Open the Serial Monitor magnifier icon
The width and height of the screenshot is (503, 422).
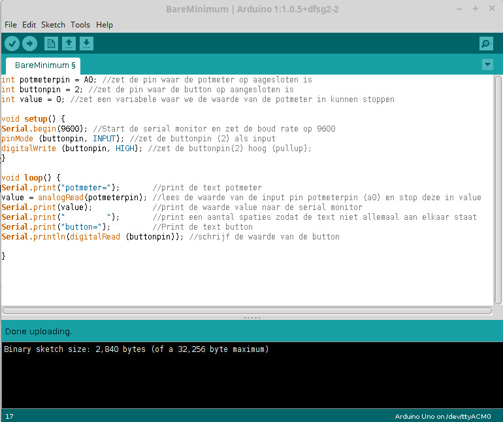pos(486,44)
